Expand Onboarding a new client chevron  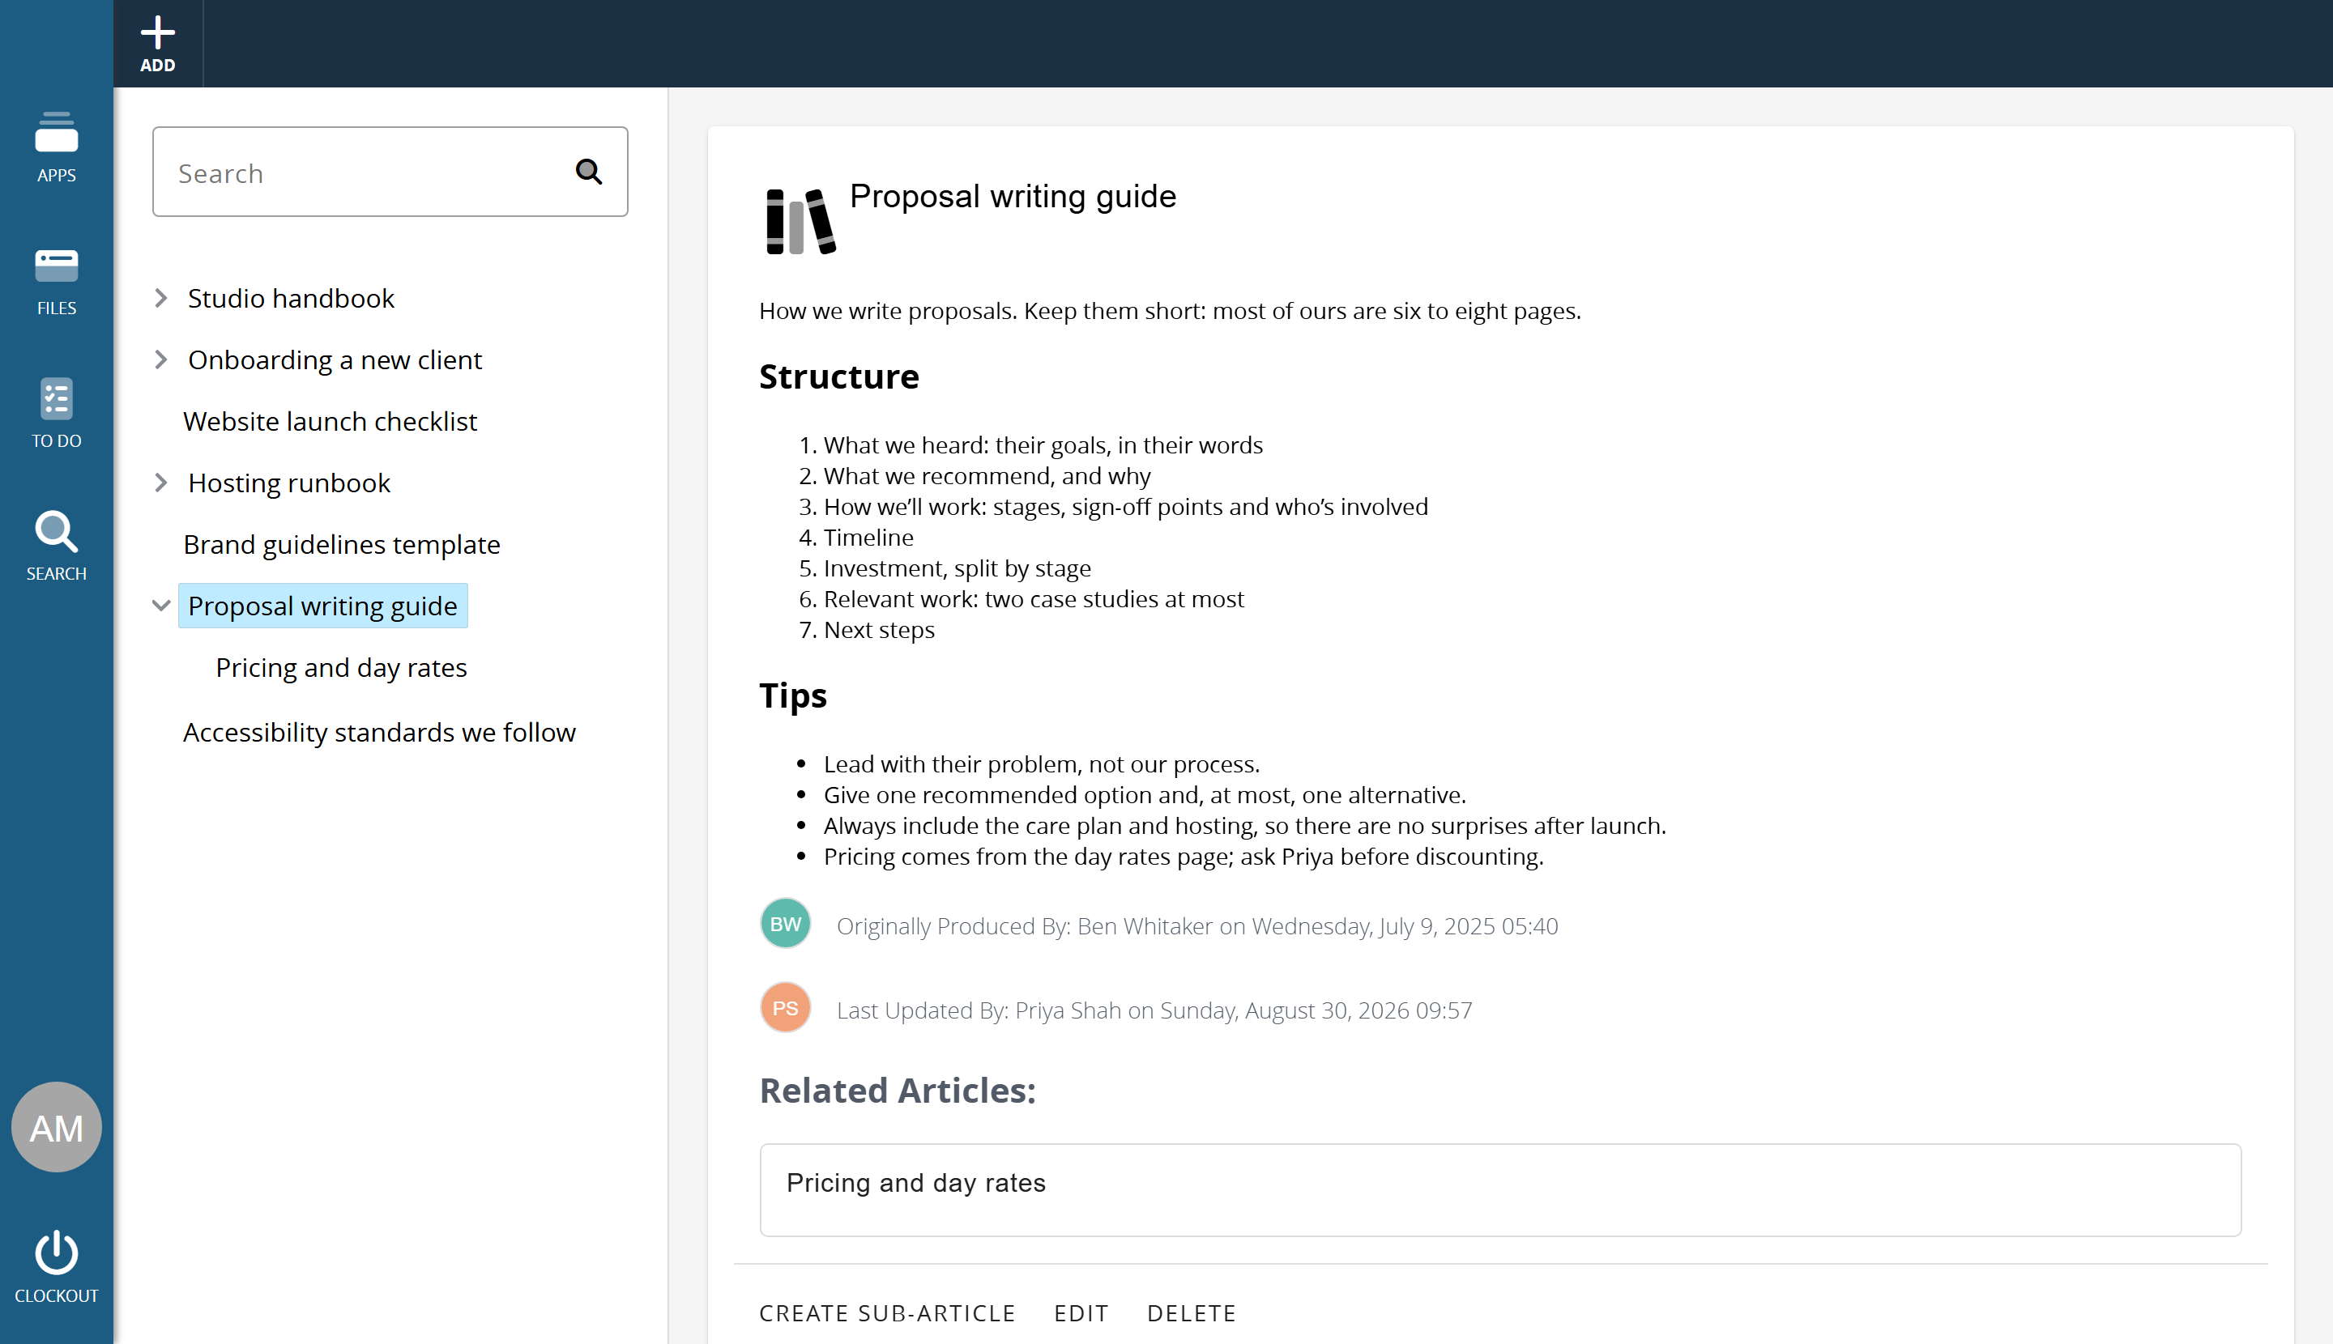pyautogui.click(x=160, y=359)
